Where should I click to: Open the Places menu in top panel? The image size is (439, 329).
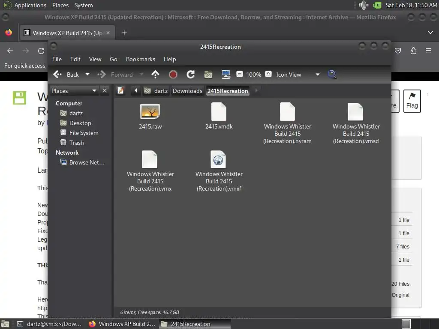[x=60, y=5]
